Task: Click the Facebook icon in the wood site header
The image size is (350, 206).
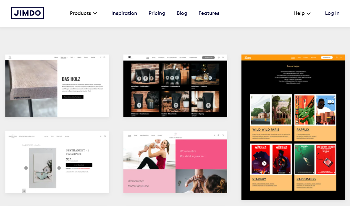Action: 101,57
